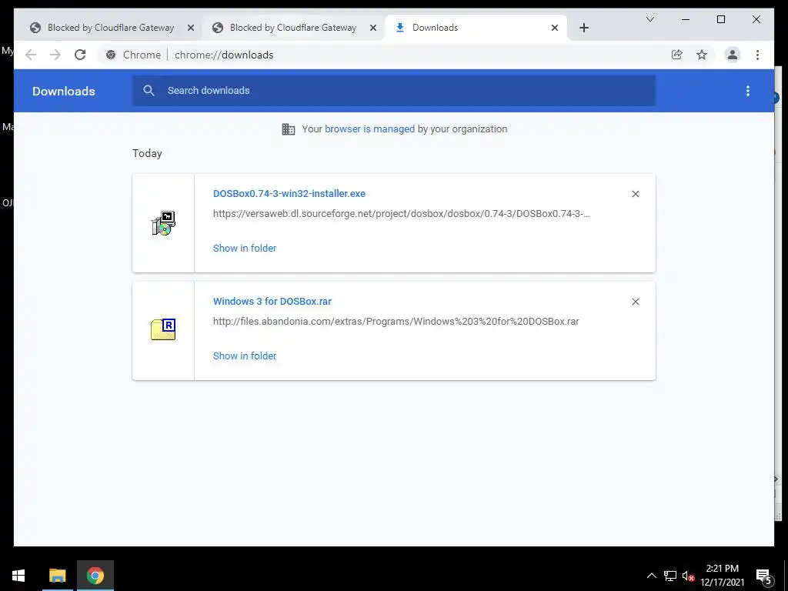Bookmark this page with the star icon
Image resolution: width=788 pixels, height=591 pixels.
[702, 55]
